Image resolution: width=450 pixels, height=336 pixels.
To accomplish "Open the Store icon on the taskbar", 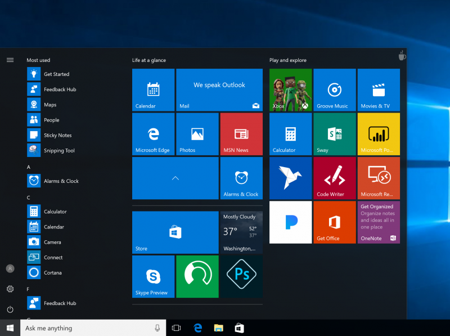I will tap(240, 328).
